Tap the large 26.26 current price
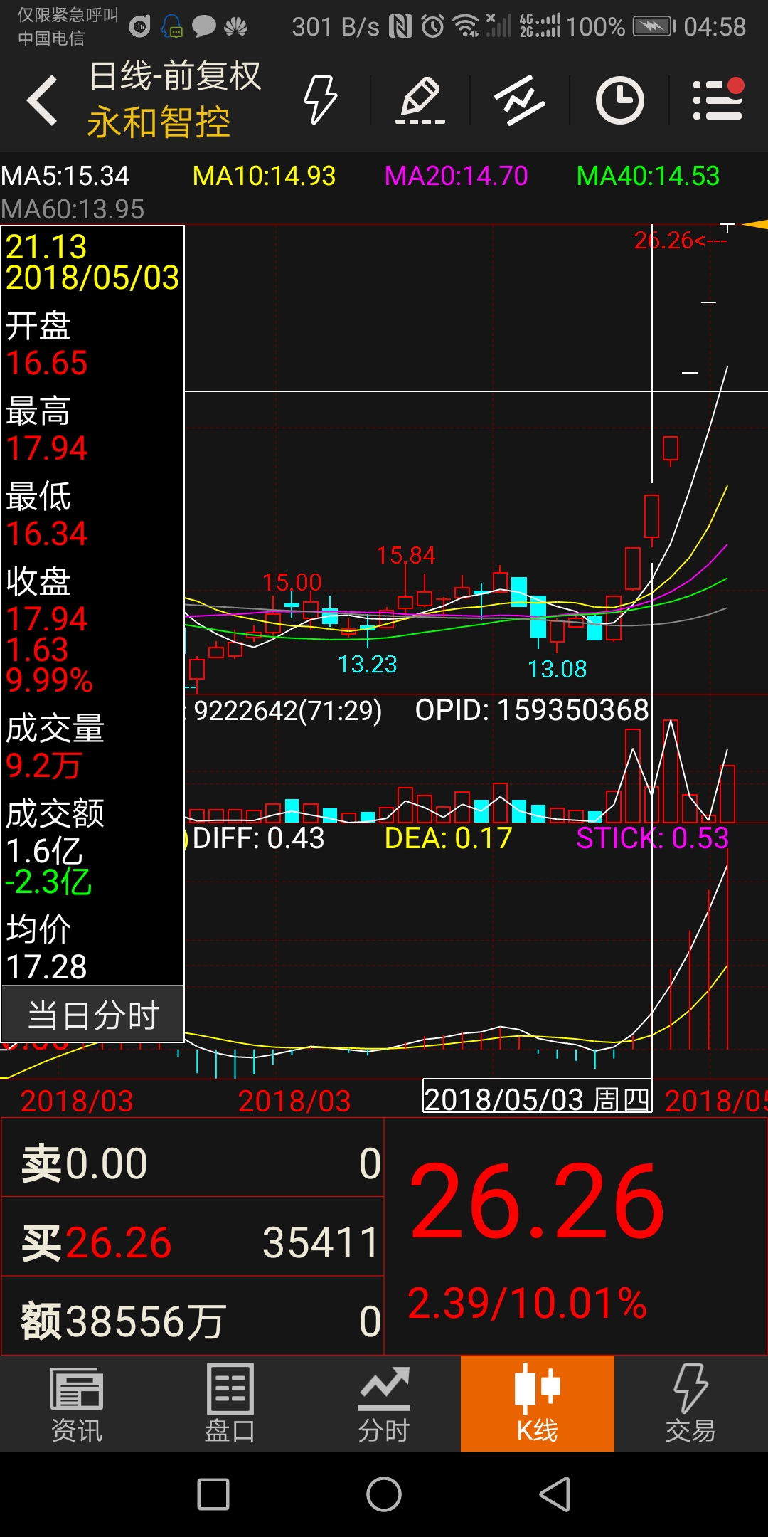 pyautogui.click(x=538, y=1203)
